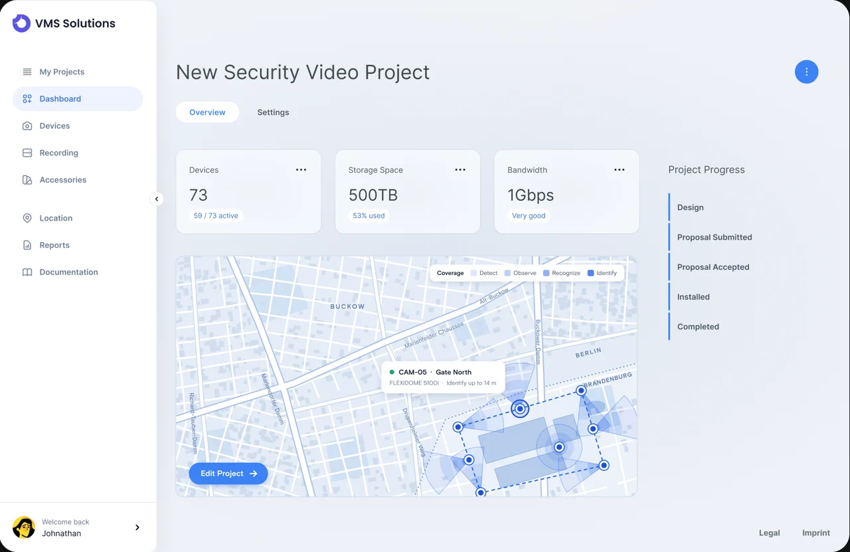Click the Recognize coverage legend swatch

(547, 273)
